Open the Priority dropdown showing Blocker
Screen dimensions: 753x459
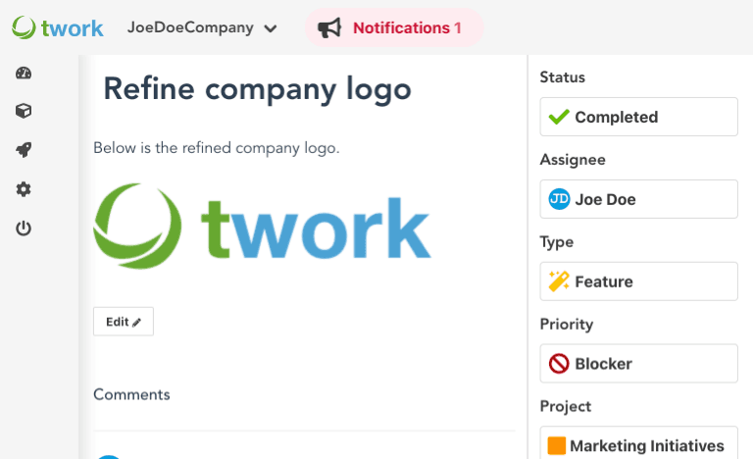(638, 363)
